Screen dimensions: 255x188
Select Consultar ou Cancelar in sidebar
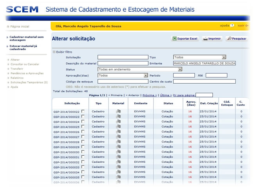(x=25, y=64)
